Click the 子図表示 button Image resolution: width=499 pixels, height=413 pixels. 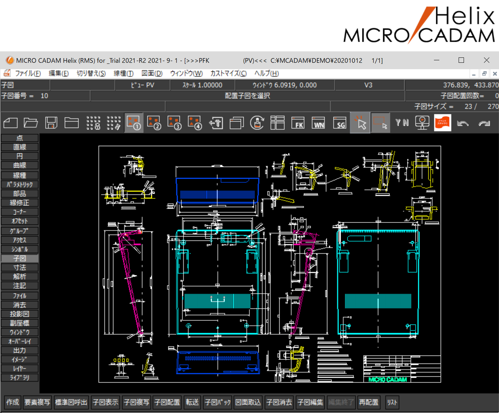pos(105,402)
